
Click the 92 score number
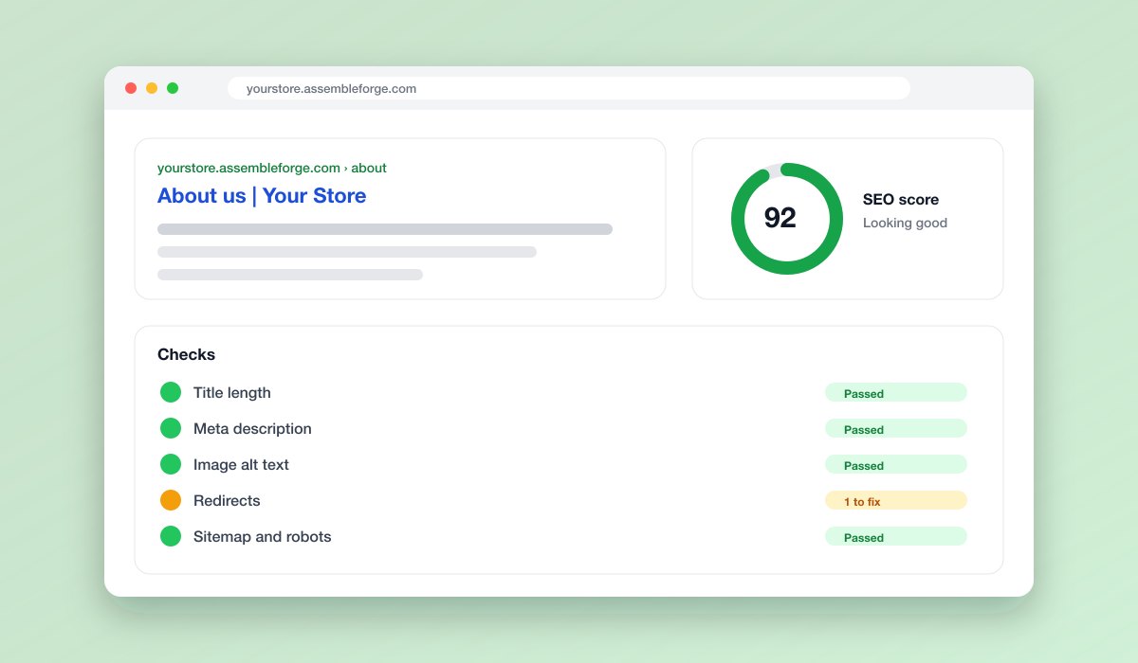point(780,218)
